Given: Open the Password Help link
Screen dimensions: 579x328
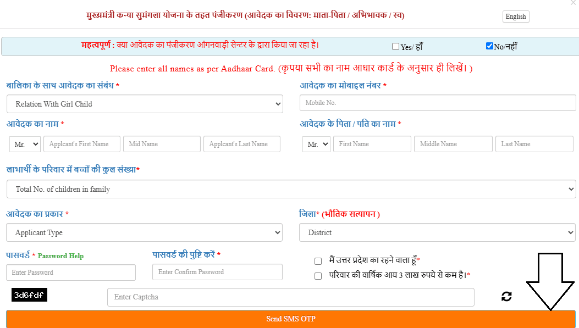Looking at the screenshot, I should (x=60, y=256).
